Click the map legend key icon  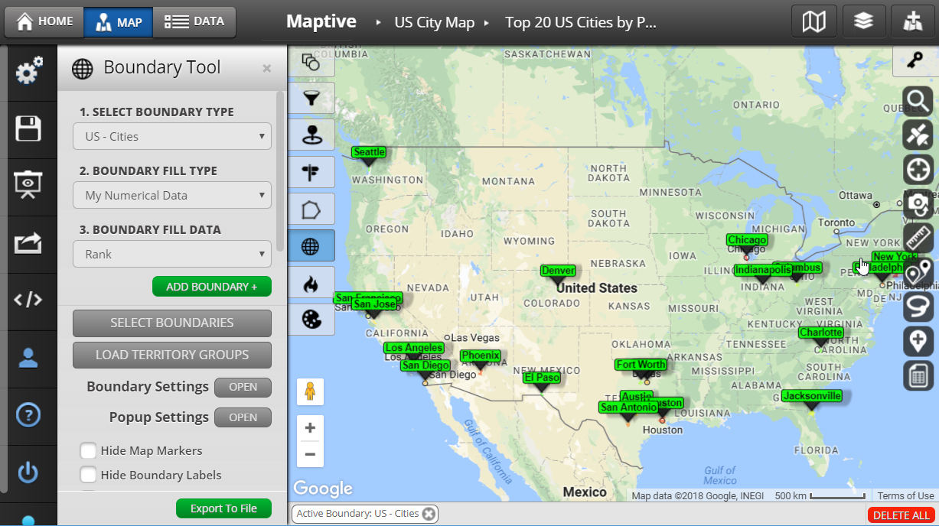pyautogui.click(x=914, y=62)
